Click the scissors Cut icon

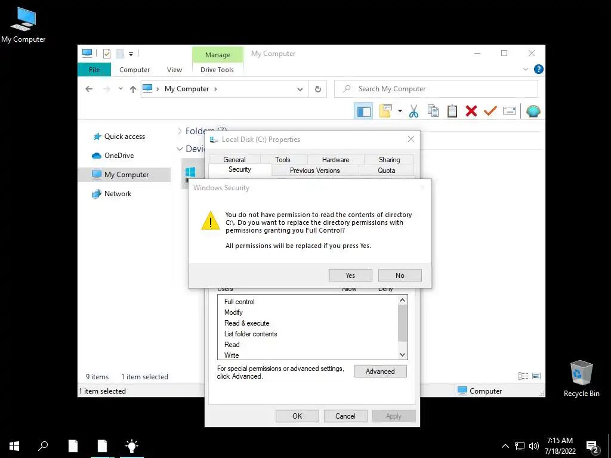(413, 111)
